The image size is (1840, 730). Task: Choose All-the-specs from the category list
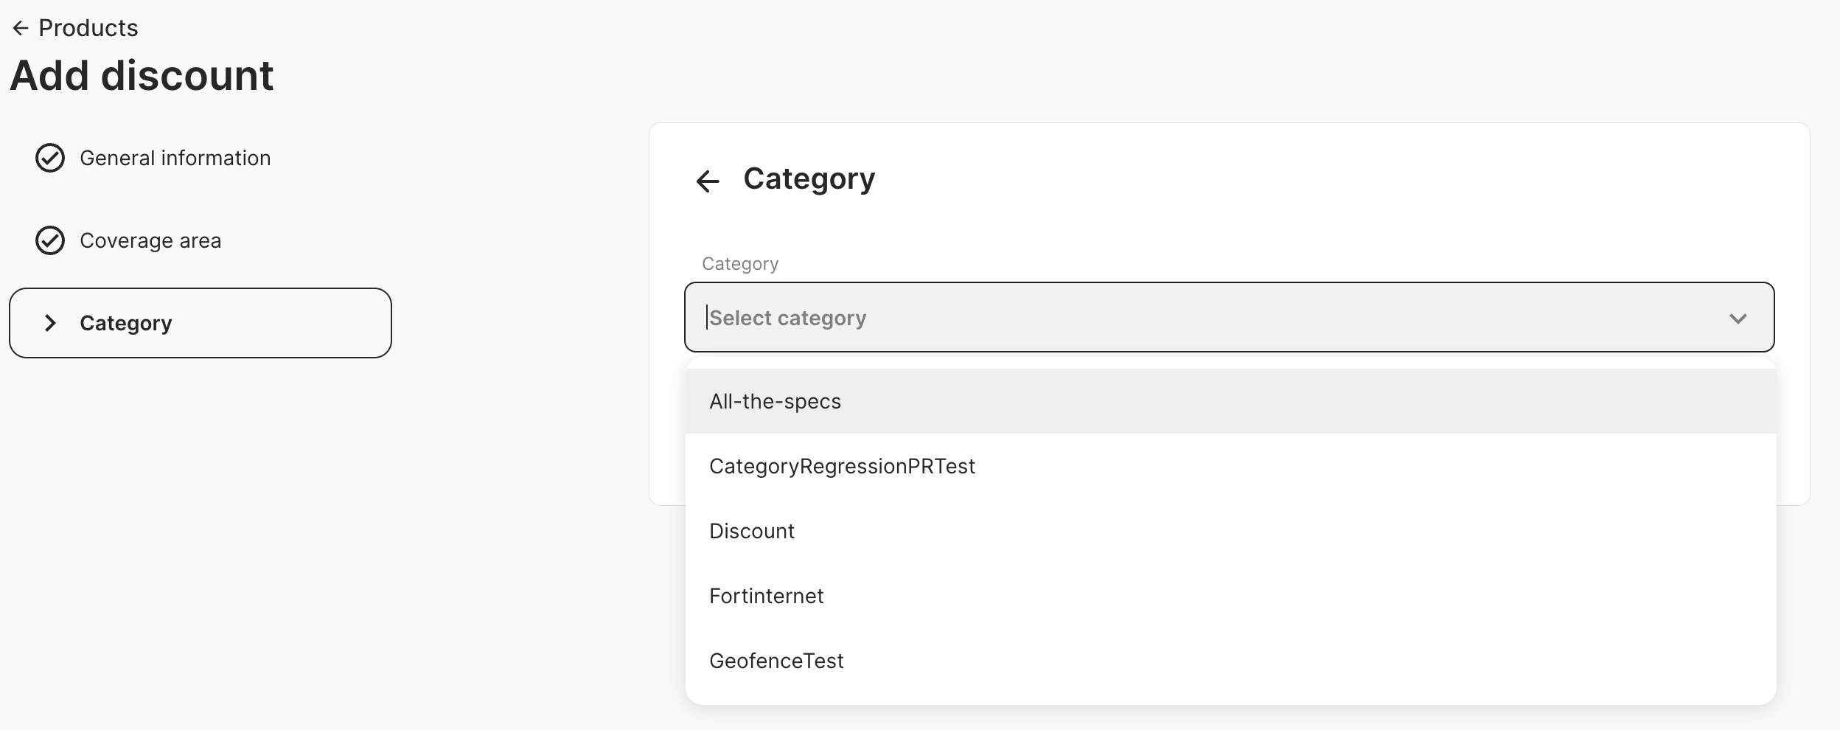pos(775,401)
